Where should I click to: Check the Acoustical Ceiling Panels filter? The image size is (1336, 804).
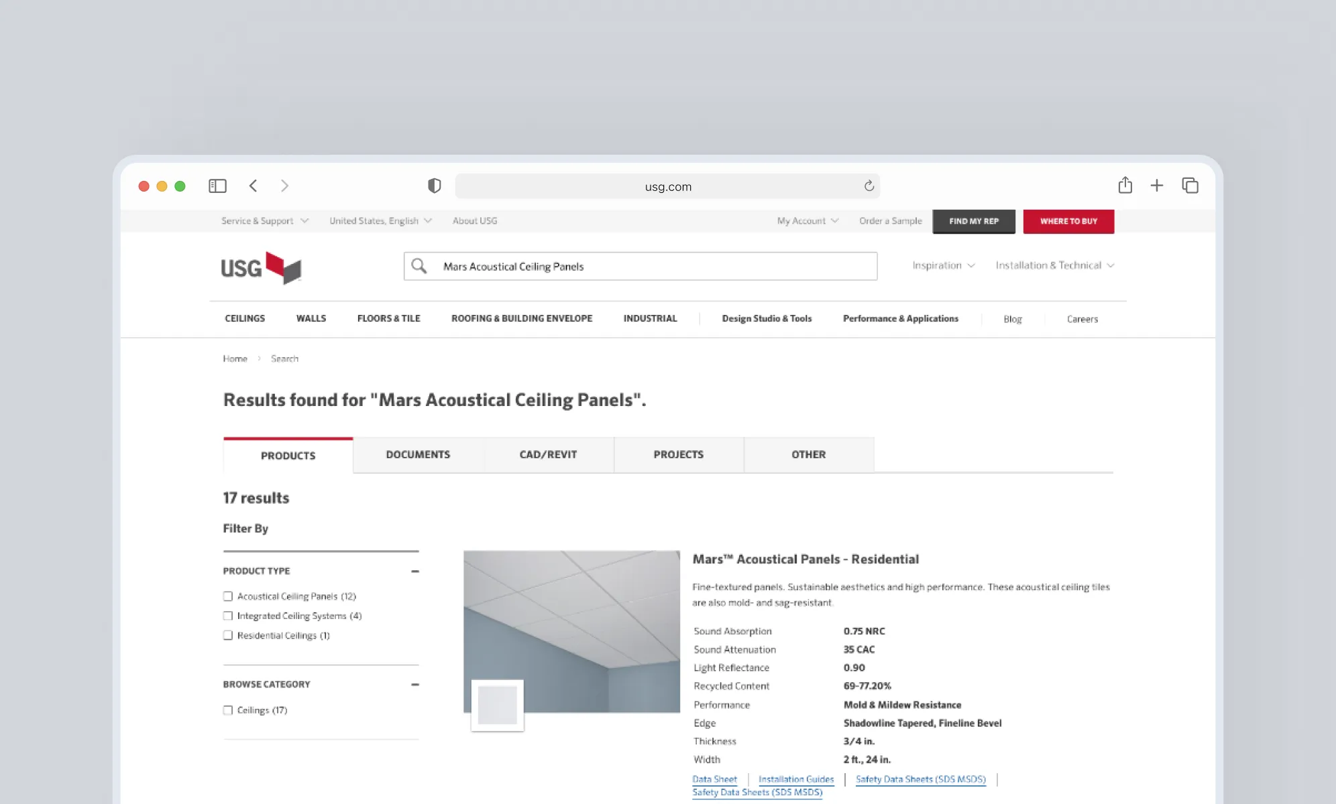pos(228,596)
